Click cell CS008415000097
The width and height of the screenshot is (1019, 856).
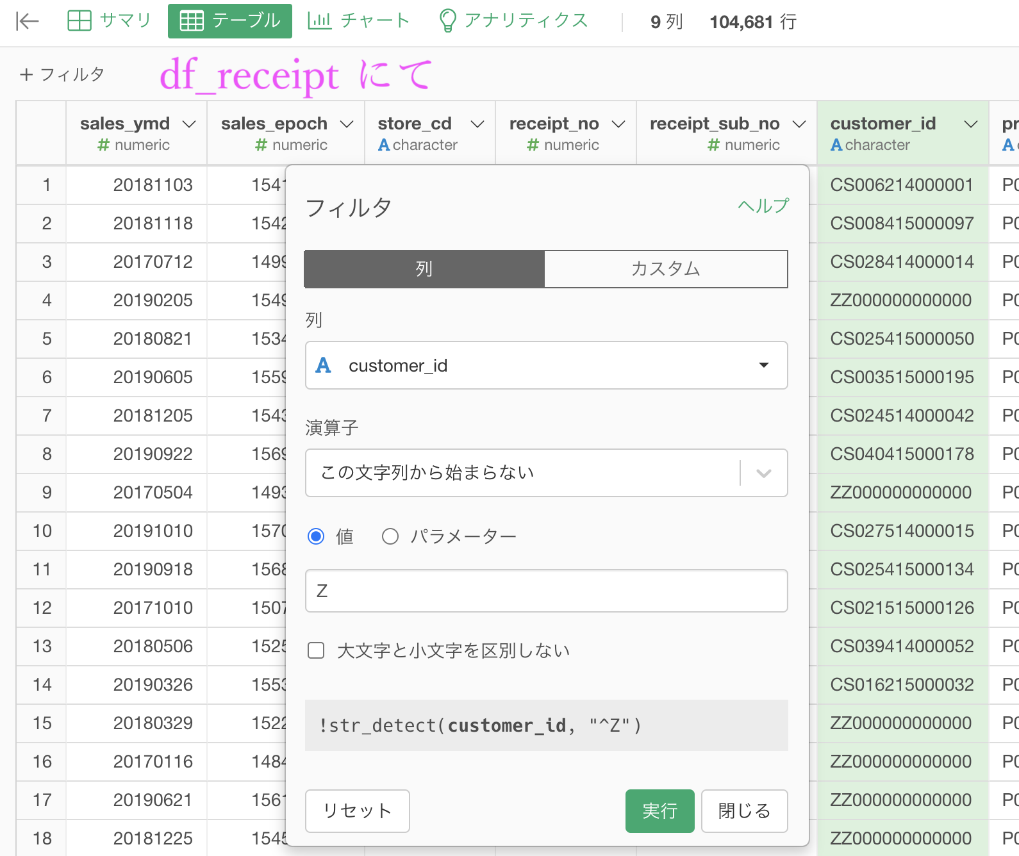pyautogui.click(x=902, y=224)
